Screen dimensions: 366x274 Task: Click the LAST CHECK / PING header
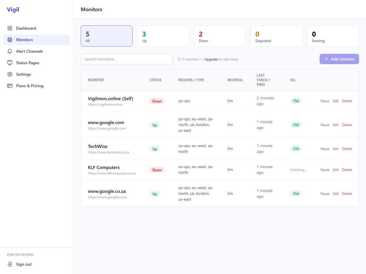(263, 80)
